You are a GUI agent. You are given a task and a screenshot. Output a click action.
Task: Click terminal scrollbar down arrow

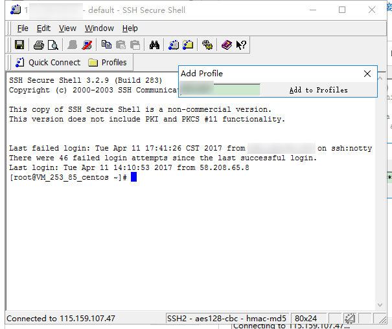click(380, 305)
